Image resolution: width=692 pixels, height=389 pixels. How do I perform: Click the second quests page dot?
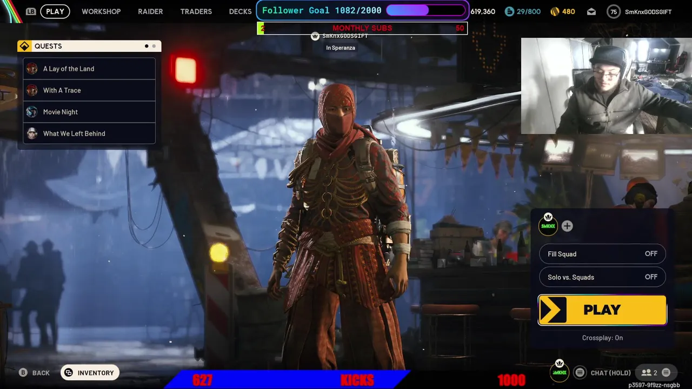coord(154,46)
